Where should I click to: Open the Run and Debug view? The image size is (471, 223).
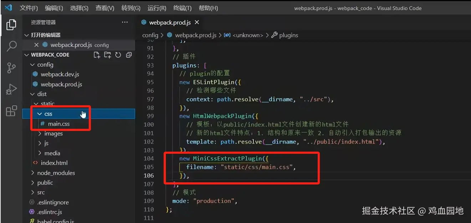[x=11, y=89]
